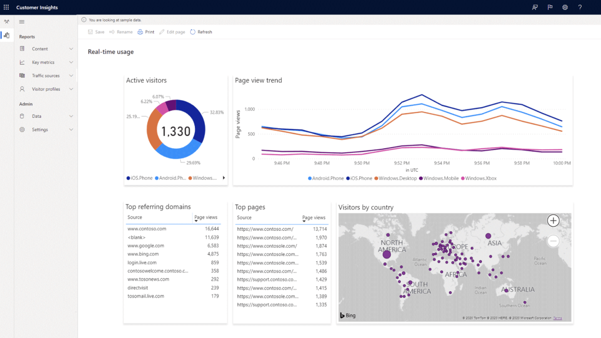The image size is (601, 338).
Task: Click the Source header in Top referring domains
Action: point(134,217)
